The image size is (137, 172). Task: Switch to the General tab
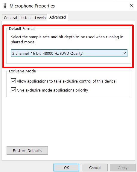coord(10,18)
